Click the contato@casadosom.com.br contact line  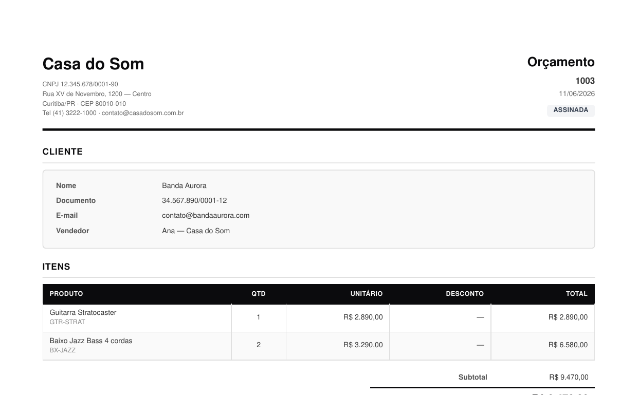[x=113, y=113]
